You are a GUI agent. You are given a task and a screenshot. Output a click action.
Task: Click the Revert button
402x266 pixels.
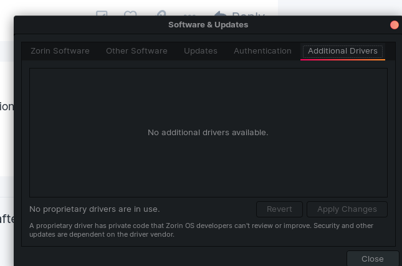[279, 209]
